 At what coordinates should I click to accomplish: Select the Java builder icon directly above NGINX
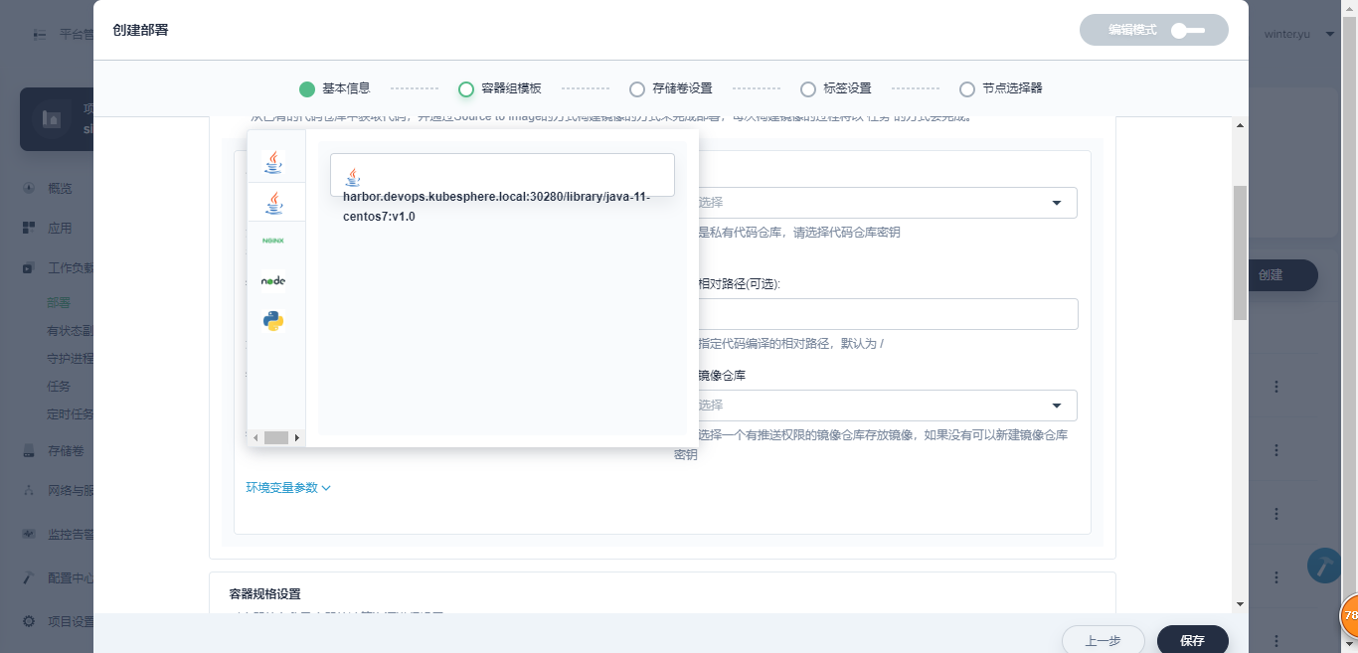tap(273, 203)
